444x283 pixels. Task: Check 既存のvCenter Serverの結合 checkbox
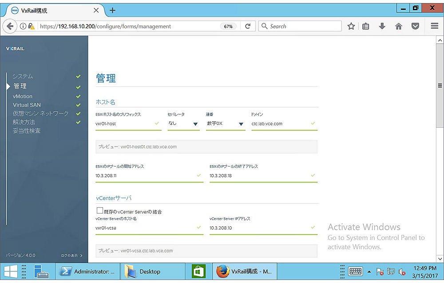99,210
